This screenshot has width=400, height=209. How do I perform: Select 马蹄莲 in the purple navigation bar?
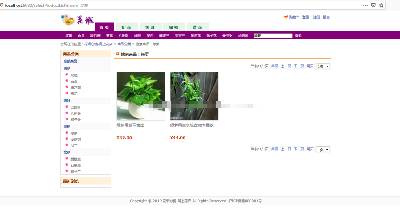click(x=243, y=35)
